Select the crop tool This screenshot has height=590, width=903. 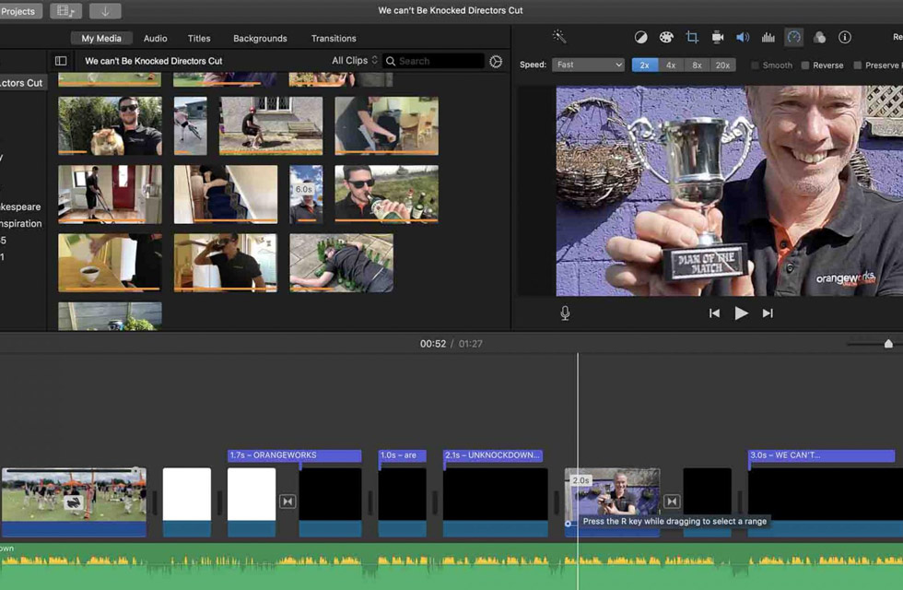692,37
